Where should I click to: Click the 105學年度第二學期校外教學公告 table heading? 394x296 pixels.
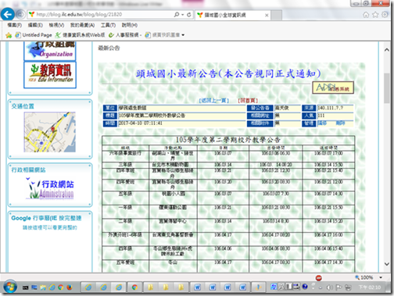pos(228,140)
